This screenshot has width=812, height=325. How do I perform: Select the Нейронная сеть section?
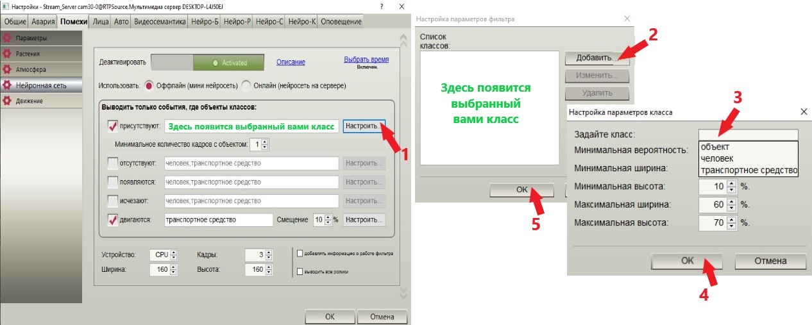(41, 85)
